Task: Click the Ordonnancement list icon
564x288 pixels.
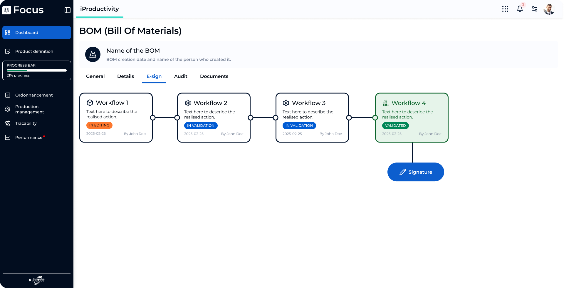Action: point(8,95)
